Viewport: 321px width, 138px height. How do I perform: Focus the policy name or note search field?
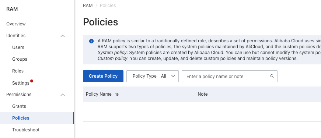230,76
